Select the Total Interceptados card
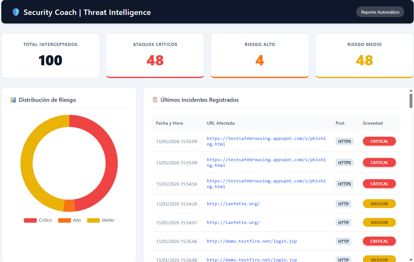The height and width of the screenshot is (262, 414). [x=50, y=56]
